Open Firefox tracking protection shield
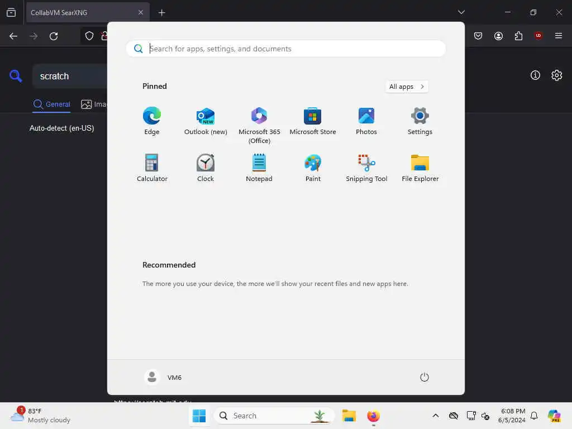572x429 pixels. coord(89,36)
